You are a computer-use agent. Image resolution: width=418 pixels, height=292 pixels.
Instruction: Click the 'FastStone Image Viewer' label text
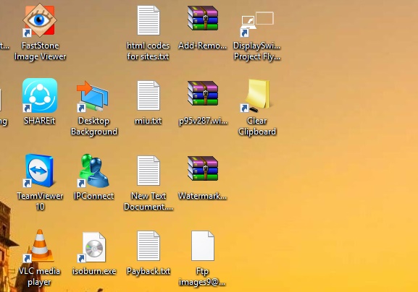tap(40, 51)
